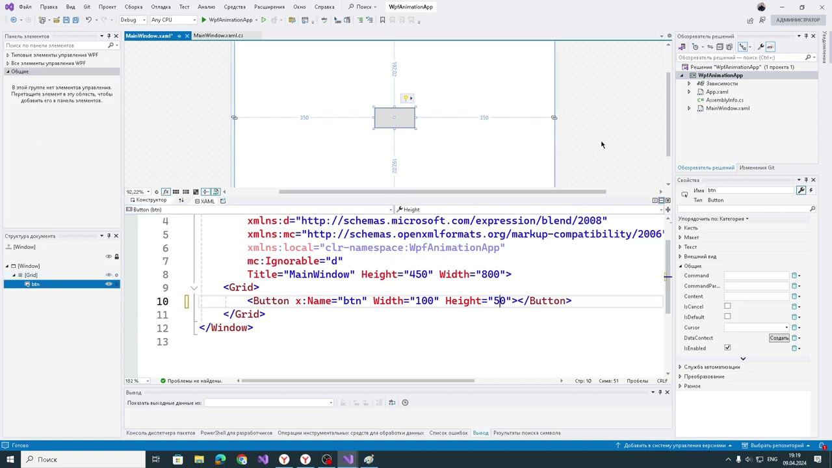Click the Save All toolbar icon
The height and width of the screenshot is (468, 832).
click(x=75, y=20)
